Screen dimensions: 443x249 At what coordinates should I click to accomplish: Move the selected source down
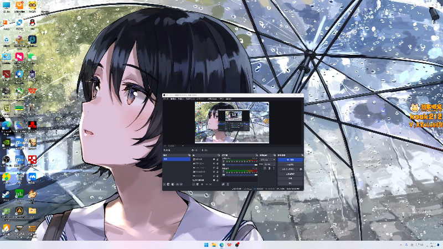click(x=210, y=184)
